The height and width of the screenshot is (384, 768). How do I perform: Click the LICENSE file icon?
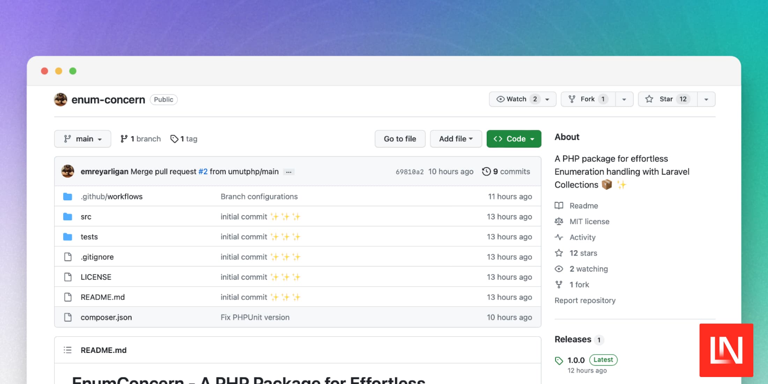tap(68, 277)
